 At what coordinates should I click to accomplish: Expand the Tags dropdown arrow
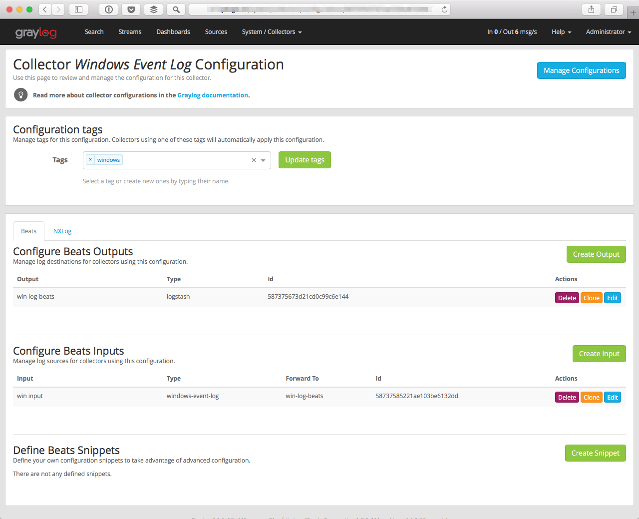263,160
